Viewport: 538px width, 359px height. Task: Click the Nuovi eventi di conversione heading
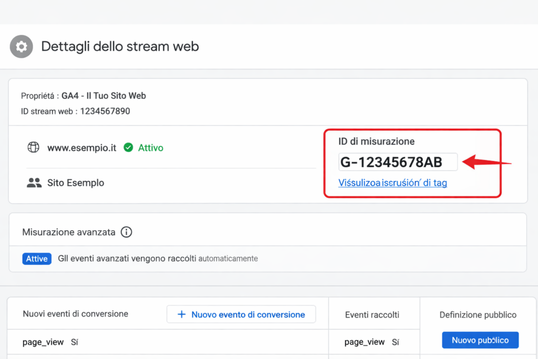point(76,314)
